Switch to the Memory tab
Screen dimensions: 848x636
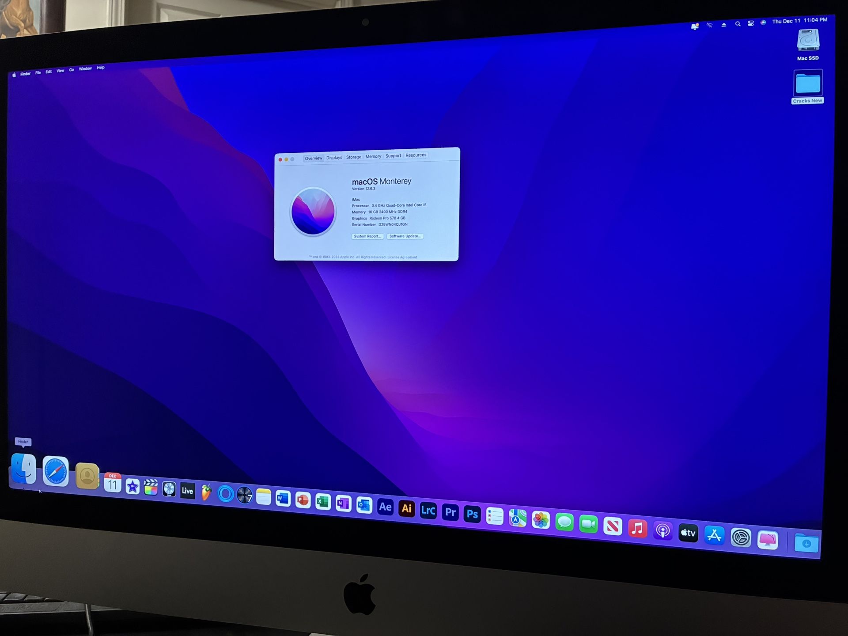point(373,156)
